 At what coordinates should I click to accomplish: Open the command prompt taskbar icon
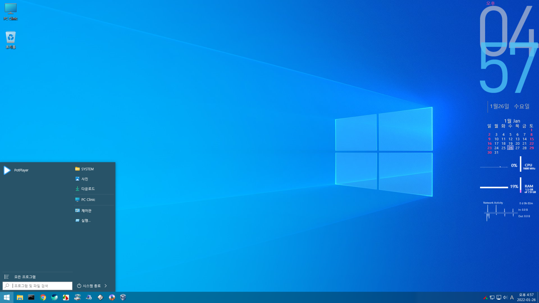pos(31,297)
